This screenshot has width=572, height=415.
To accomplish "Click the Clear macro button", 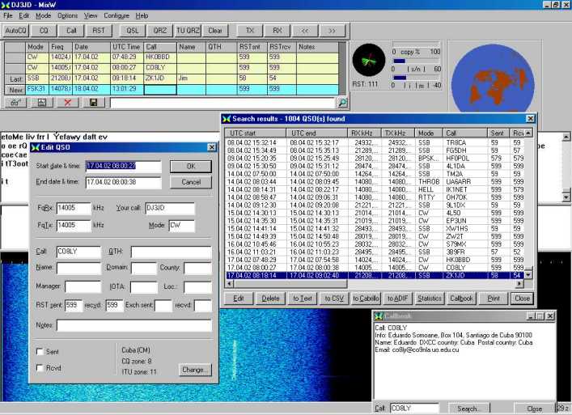I will (x=215, y=31).
